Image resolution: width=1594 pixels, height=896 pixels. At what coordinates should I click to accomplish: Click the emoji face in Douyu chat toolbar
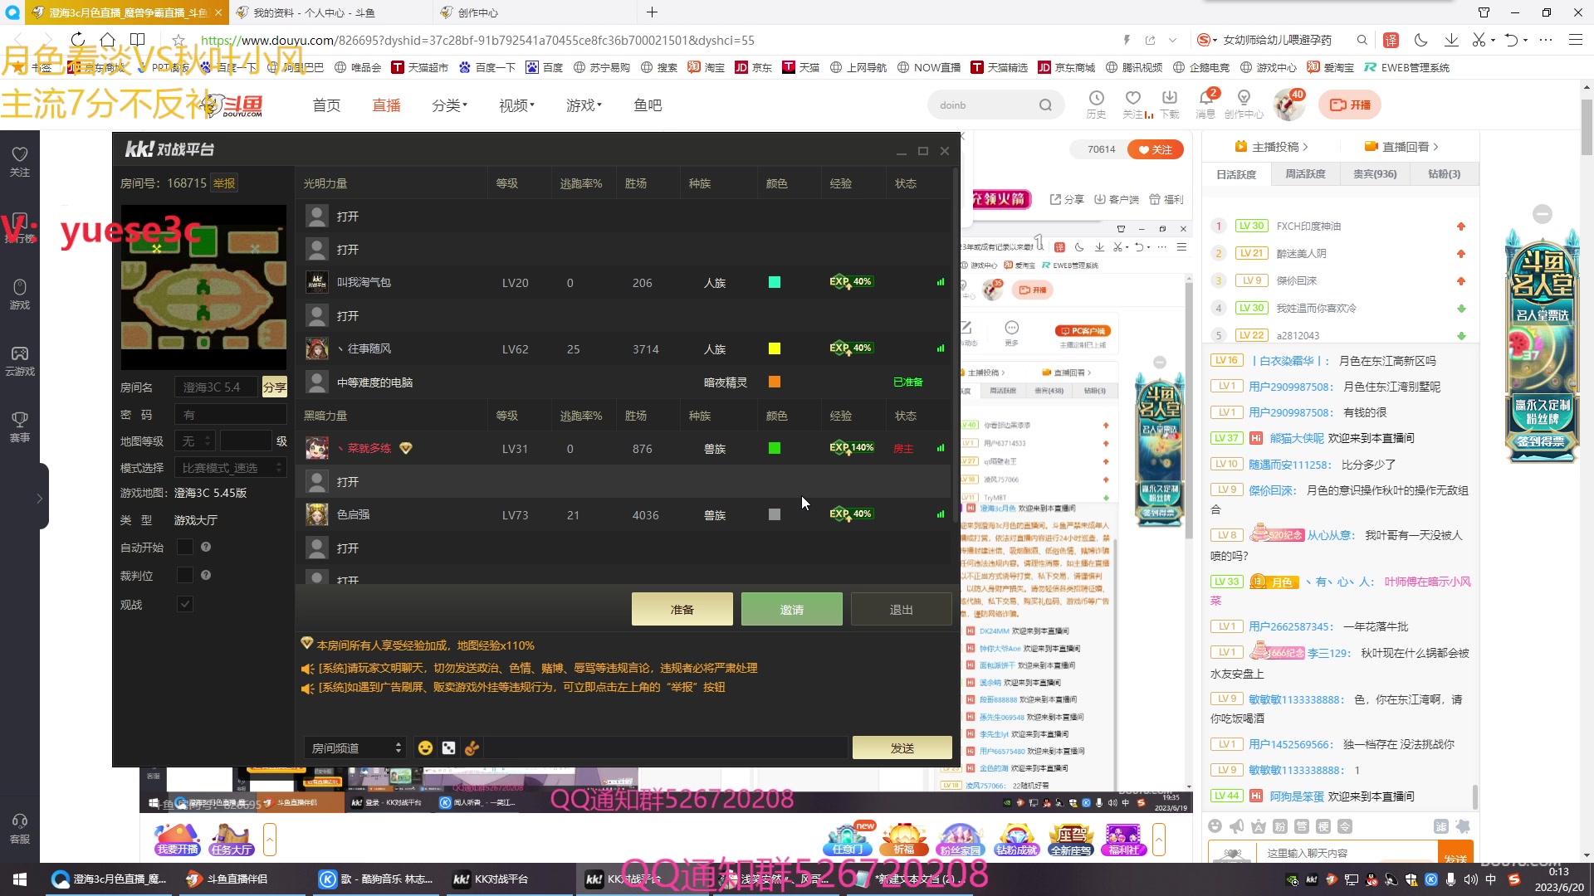click(1215, 826)
